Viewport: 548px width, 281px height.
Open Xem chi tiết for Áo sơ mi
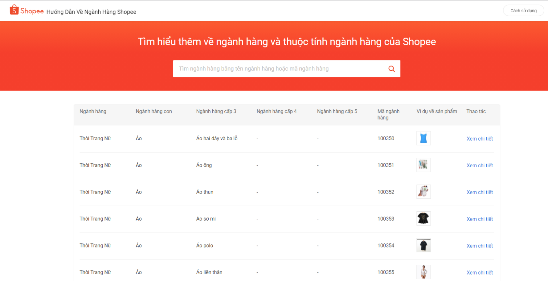point(480,219)
